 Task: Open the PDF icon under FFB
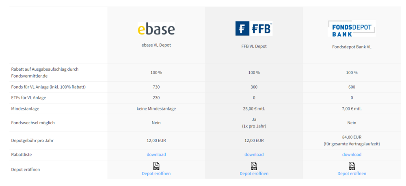[254, 166]
